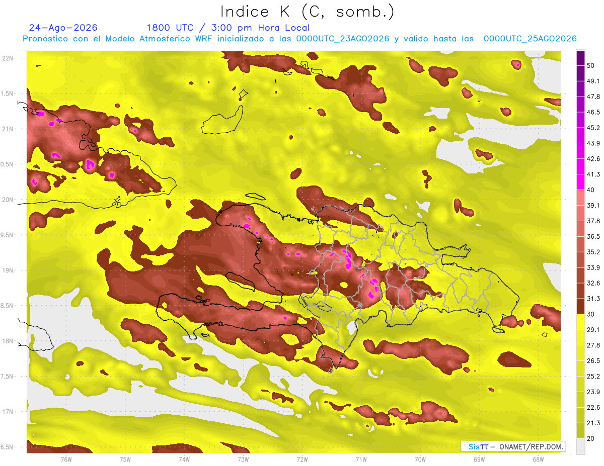604x466 pixels.
Task: Pick the magenta swatch between 40 and 41.3
Action: 580,182
